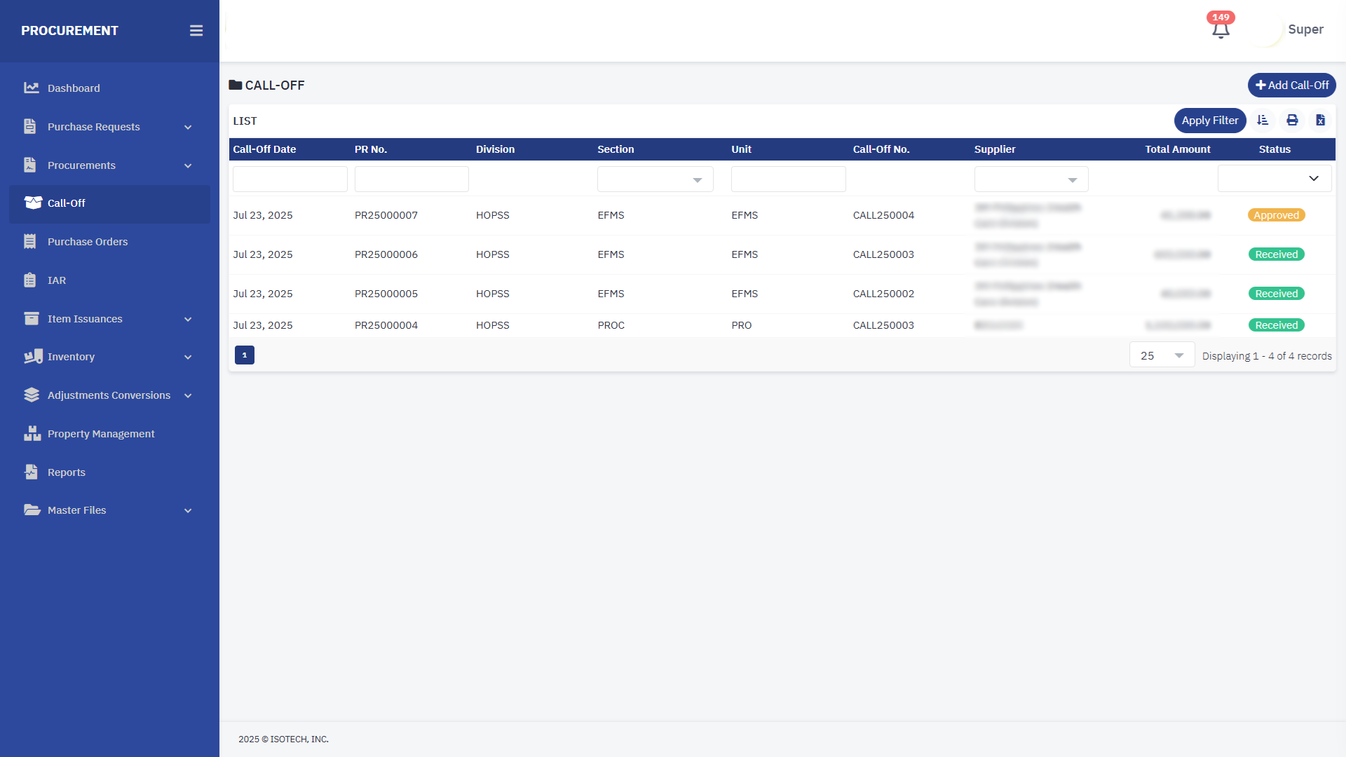This screenshot has width=1346, height=757.
Task: Export list with Excel file icon
Action: click(1320, 121)
